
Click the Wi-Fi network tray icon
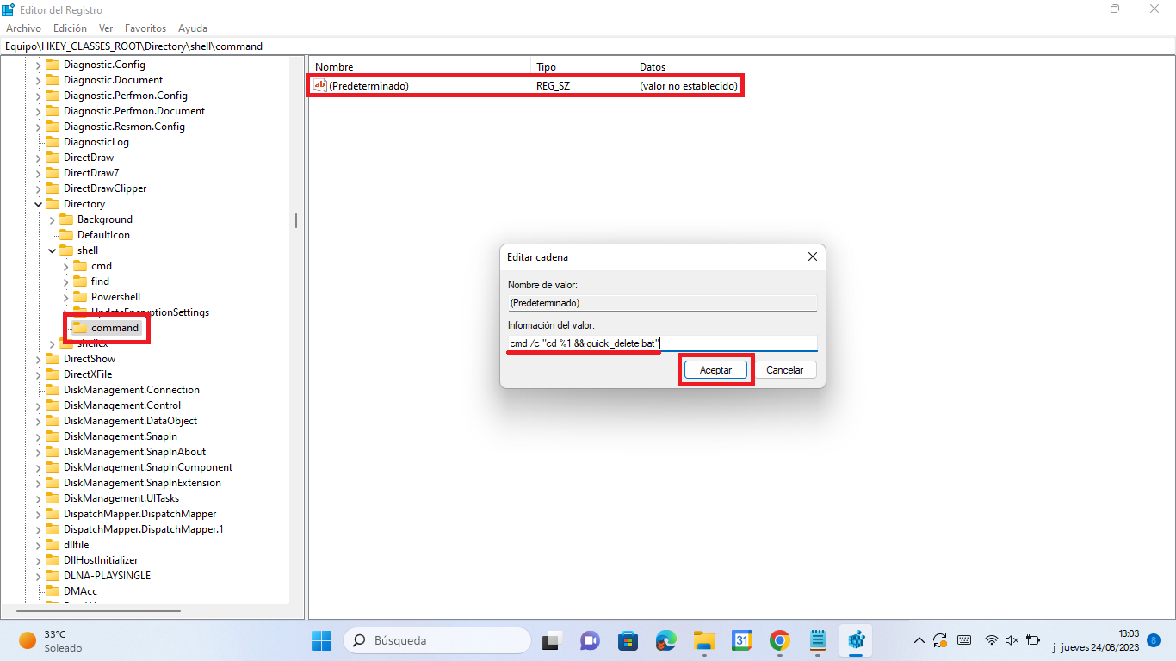point(992,640)
